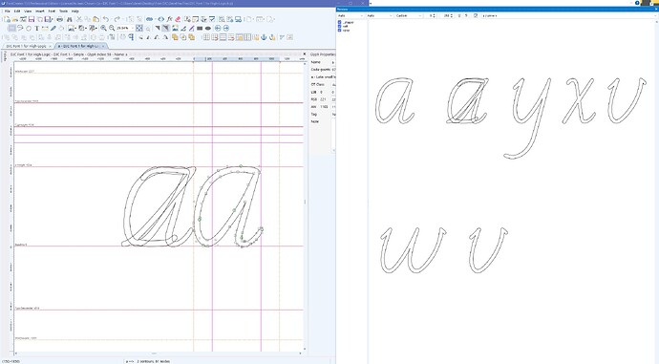Click the Find binoculars icon
The height and width of the screenshot is (364, 659).
tap(70, 19)
